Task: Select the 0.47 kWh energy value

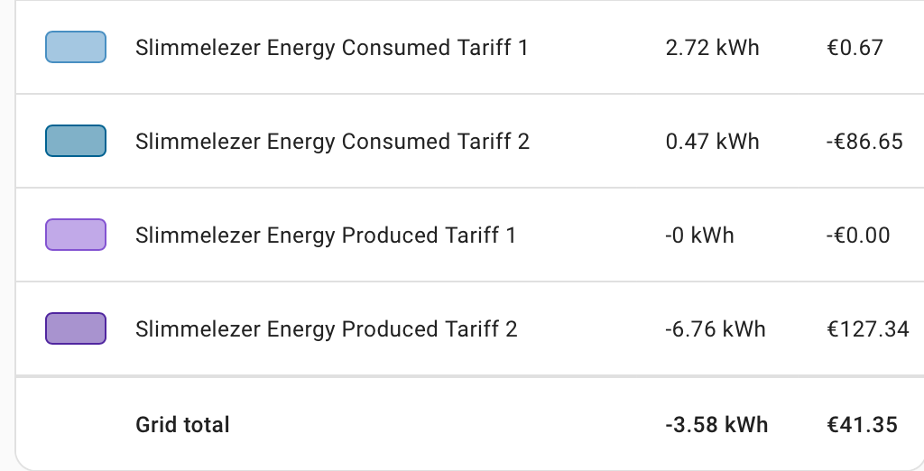Action: click(x=713, y=142)
